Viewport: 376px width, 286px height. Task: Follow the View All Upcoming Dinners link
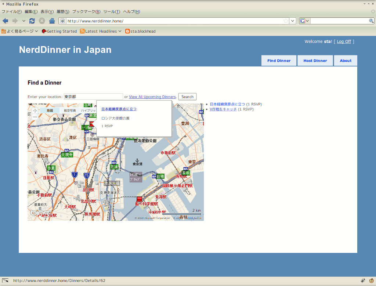coord(152,97)
